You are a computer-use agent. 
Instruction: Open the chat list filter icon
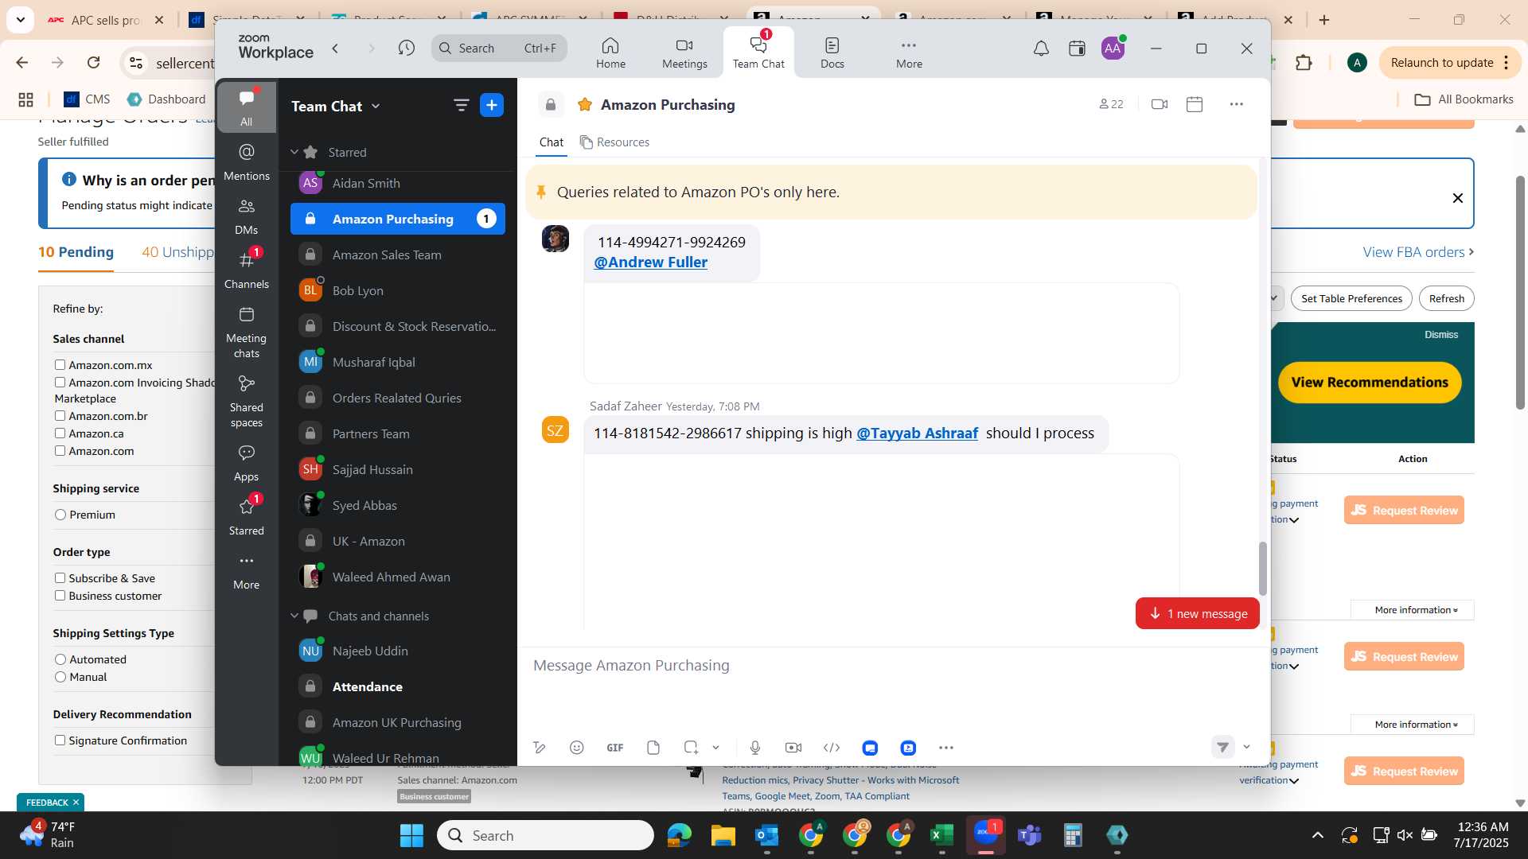(461, 105)
